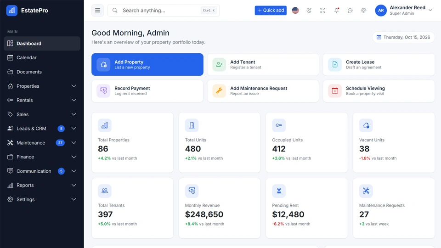Expand Rentals with its chevron

tap(73, 100)
